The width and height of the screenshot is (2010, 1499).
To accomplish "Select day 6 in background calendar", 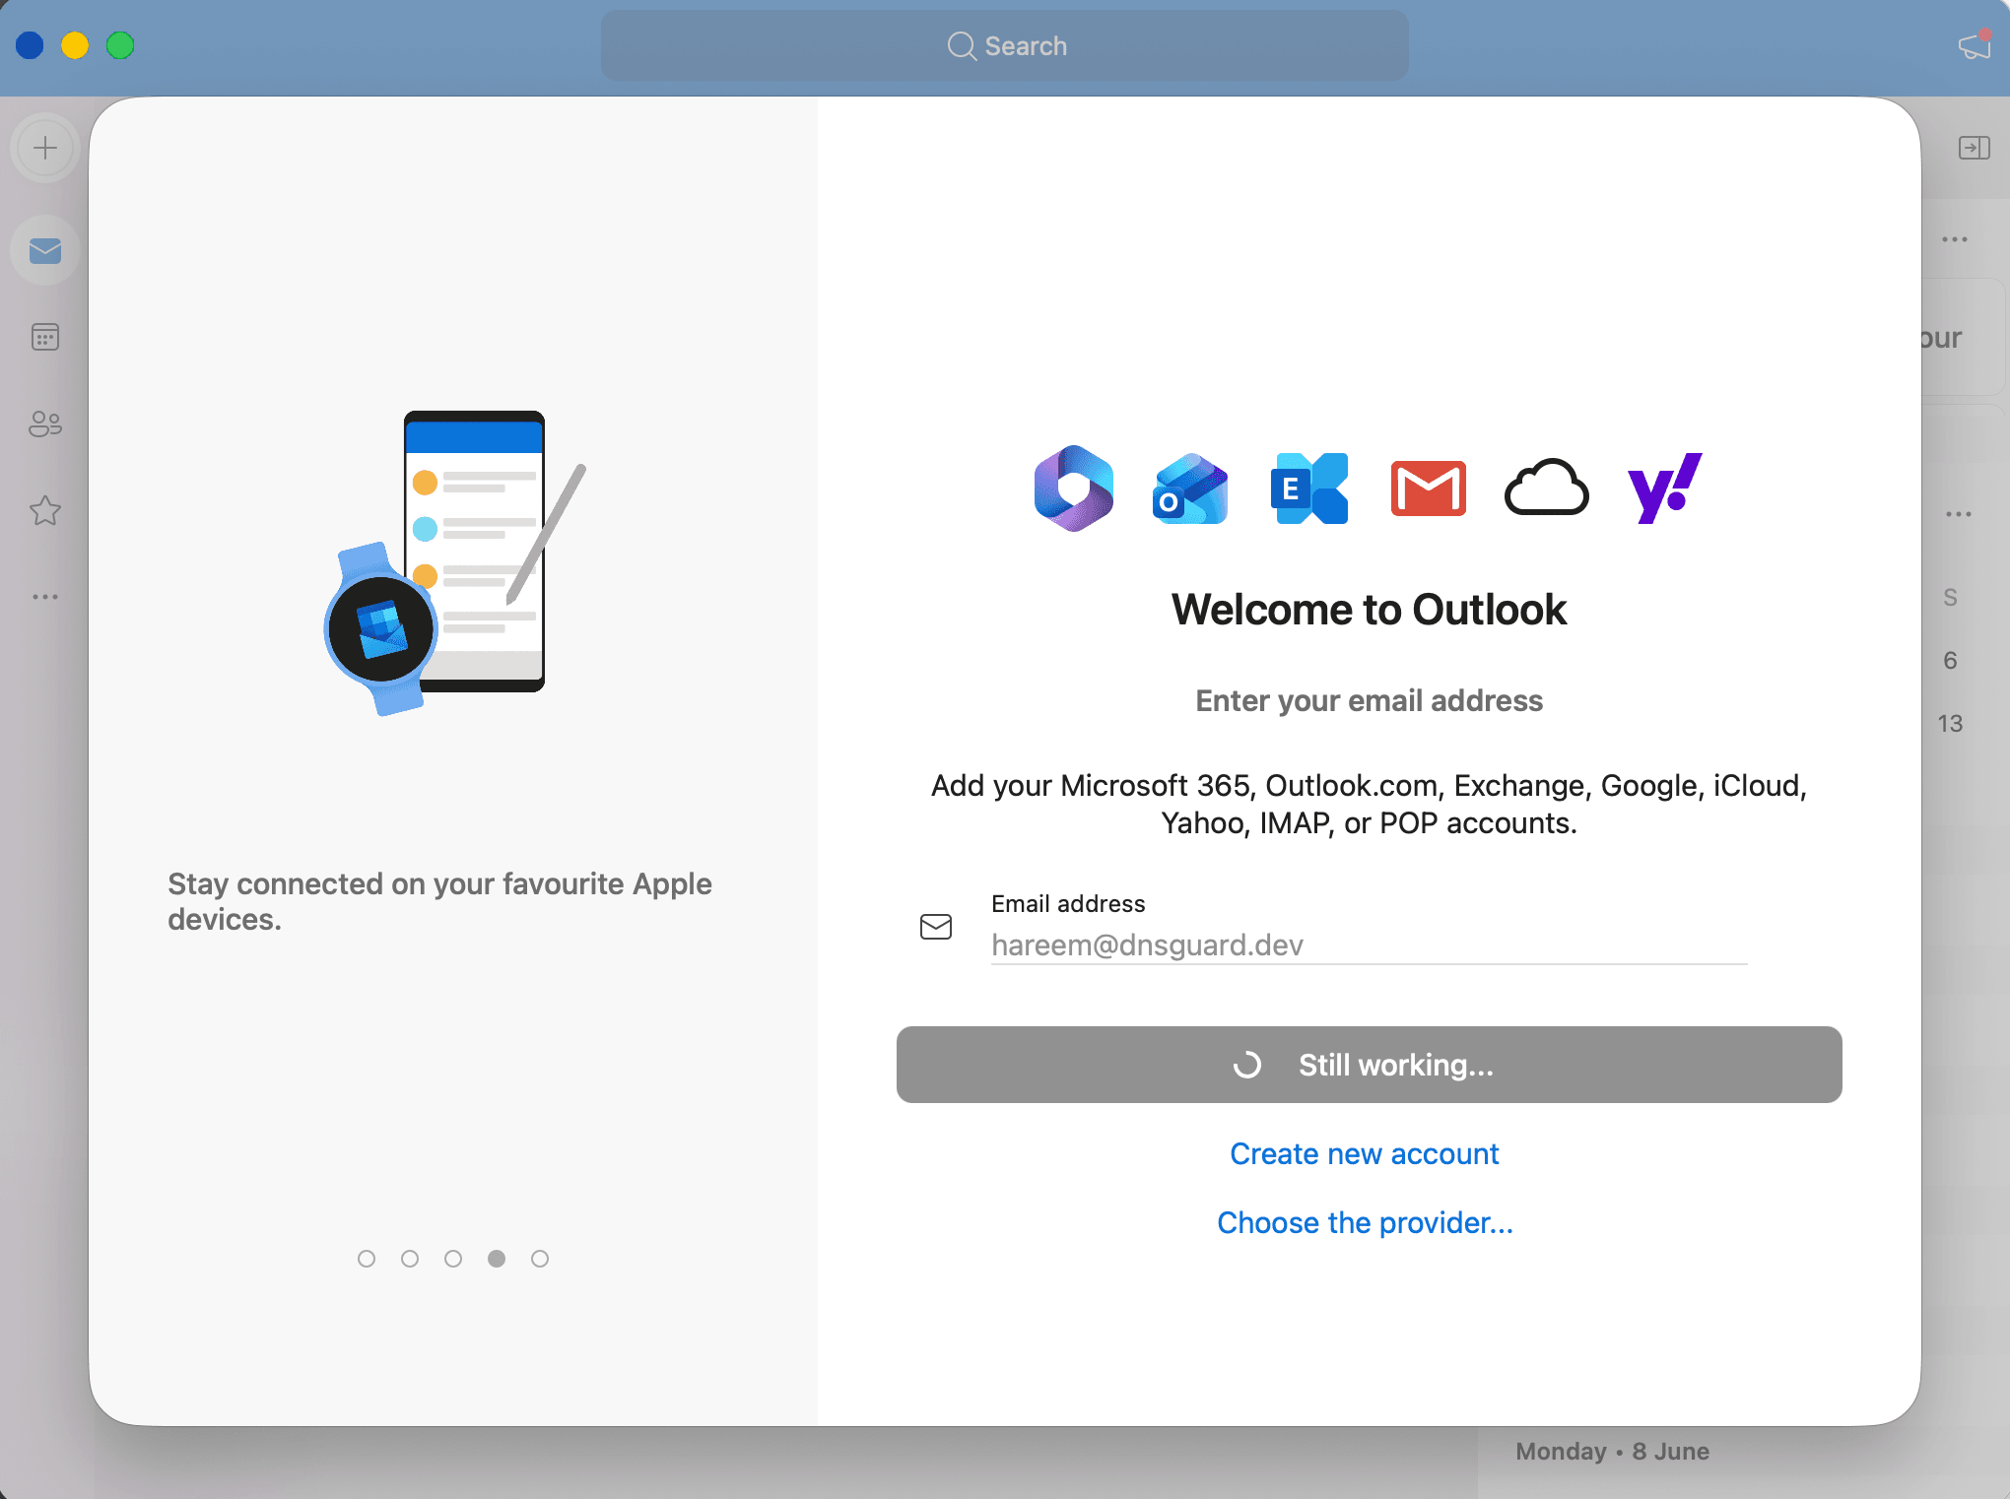I will 1950,661.
